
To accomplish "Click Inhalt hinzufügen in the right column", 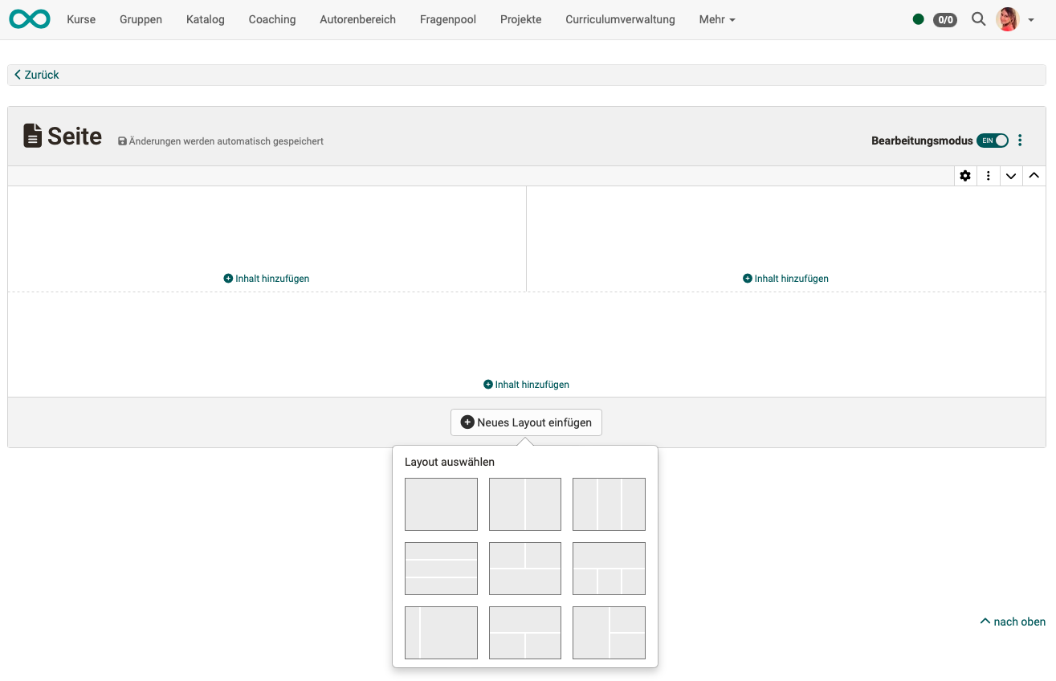I will click(785, 278).
